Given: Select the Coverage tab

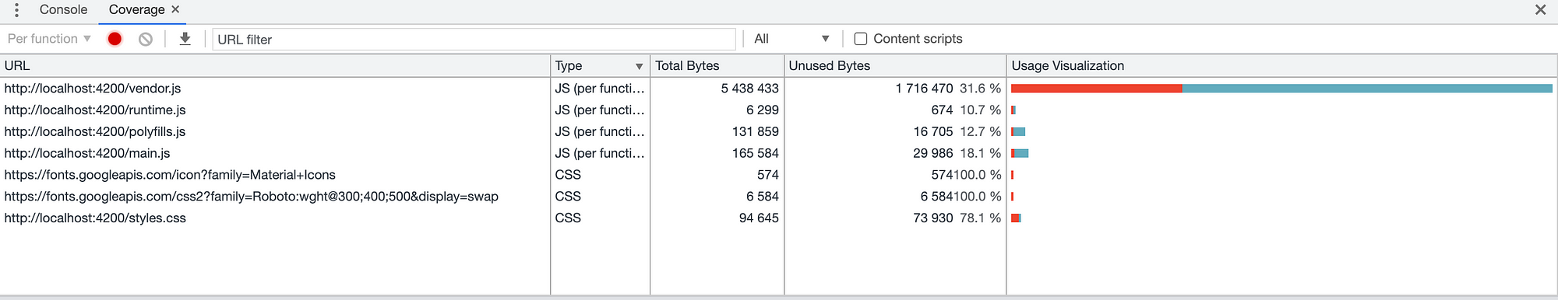Looking at the screenshot, I should click(136, 9).
